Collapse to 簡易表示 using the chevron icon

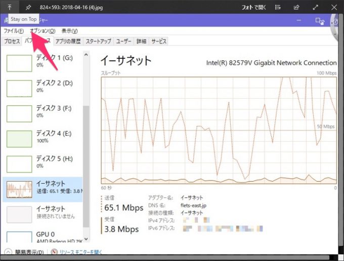(8, 251)
